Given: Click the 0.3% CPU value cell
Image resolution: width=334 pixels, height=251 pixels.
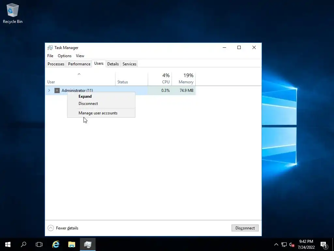Looking at the screenshot, I should tap(160, 91).
